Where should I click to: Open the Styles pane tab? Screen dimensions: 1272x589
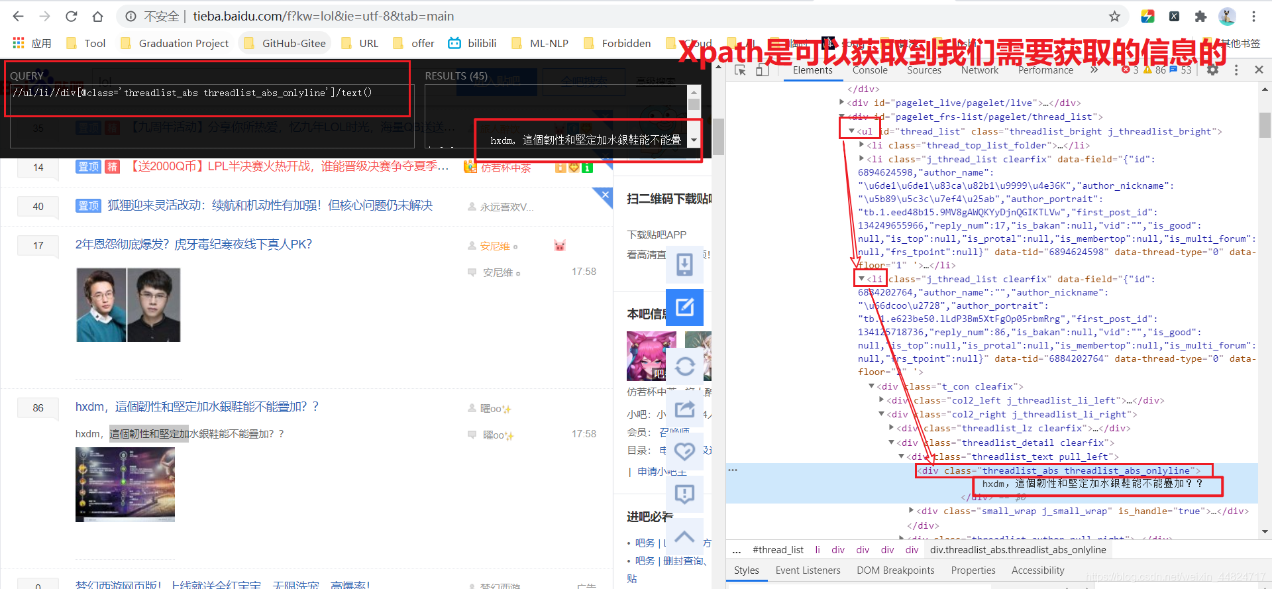746,570
